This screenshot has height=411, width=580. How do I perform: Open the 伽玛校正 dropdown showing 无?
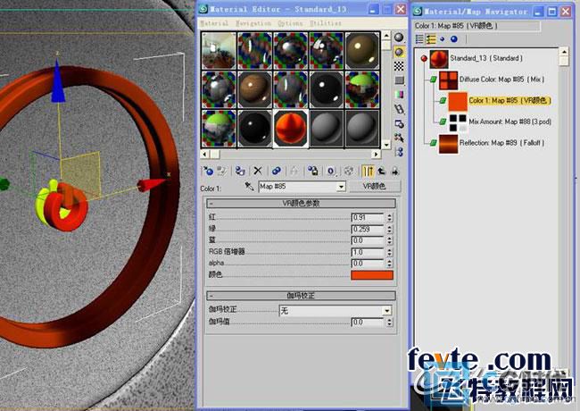336,310
